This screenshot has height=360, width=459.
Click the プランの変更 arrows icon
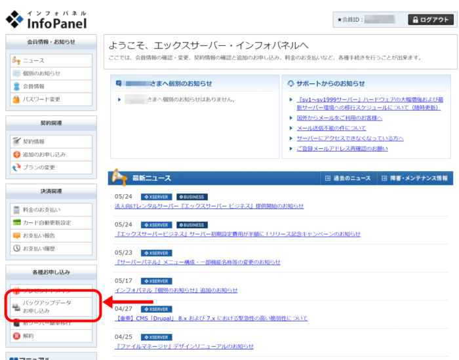[17, 167]
